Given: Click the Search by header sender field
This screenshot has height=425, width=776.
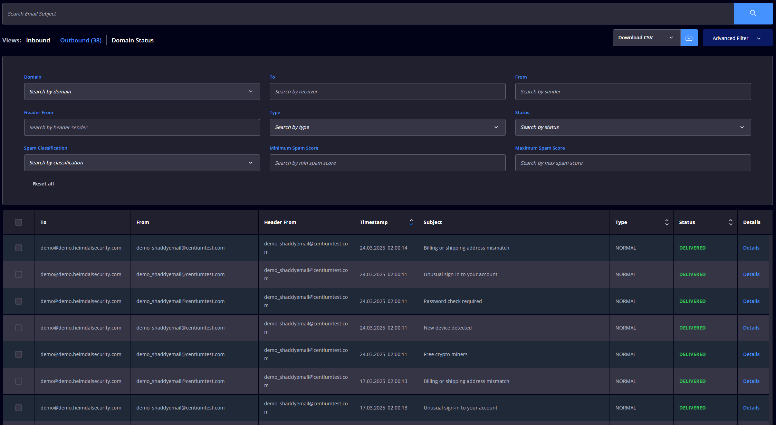Looking at the screenshot, I should [x=142, y=127].
